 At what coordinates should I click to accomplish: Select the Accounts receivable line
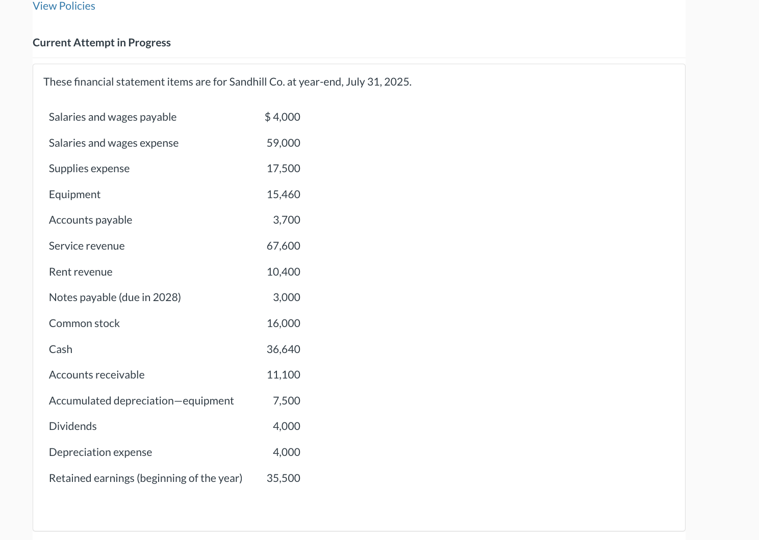[96, 374]
